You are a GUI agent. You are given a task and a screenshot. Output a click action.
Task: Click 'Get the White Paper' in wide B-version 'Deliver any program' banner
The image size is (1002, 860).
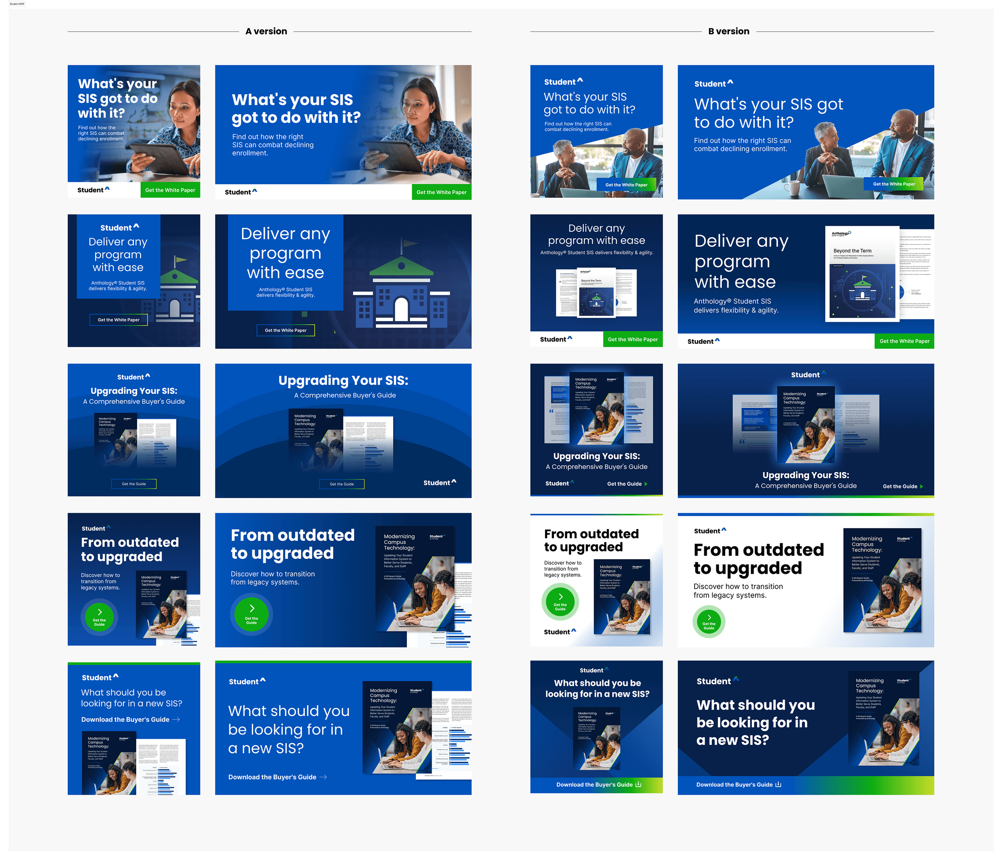904,341
